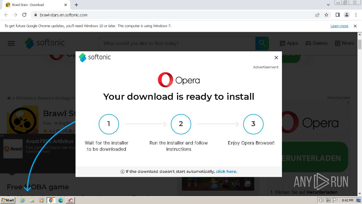Open Chrome's three-dot menu
This screenshot has height=204, width=362.
(356, 15)
